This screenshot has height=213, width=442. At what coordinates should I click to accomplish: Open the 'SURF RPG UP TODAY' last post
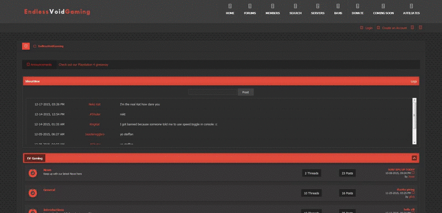pos(401,169)
